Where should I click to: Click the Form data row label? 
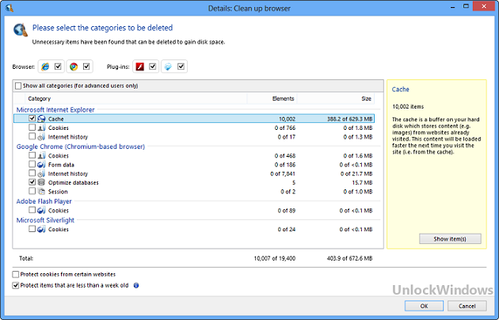point(61,165)
